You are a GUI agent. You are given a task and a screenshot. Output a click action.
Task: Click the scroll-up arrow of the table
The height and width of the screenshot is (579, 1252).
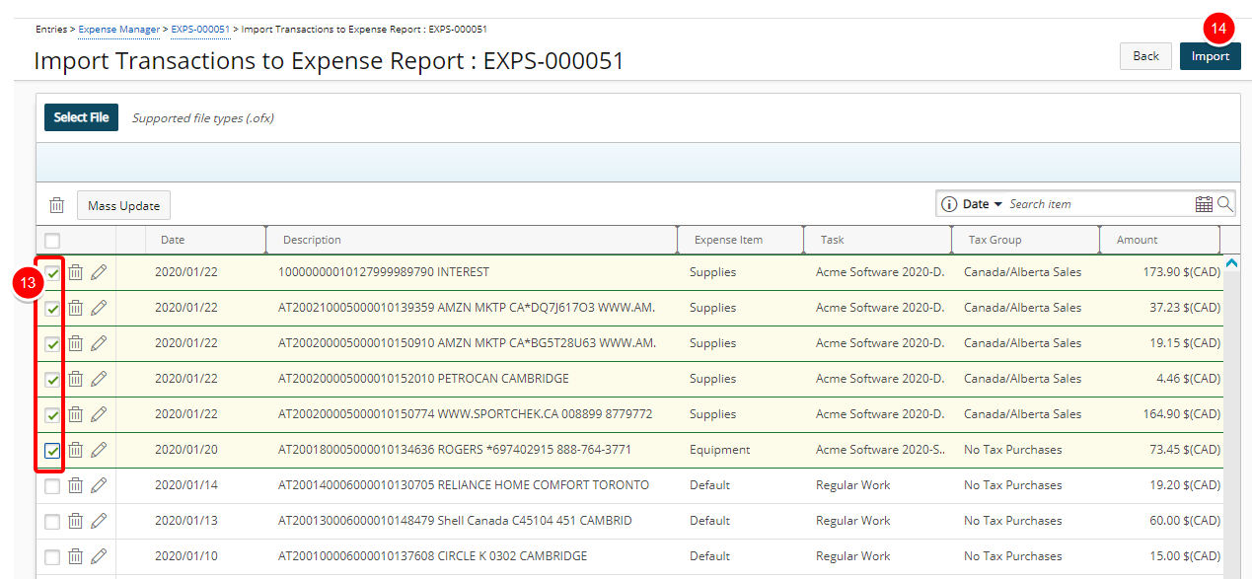(1231, 263)
